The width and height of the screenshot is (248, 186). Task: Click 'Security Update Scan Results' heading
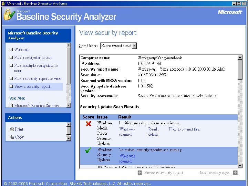pos(110,107)
